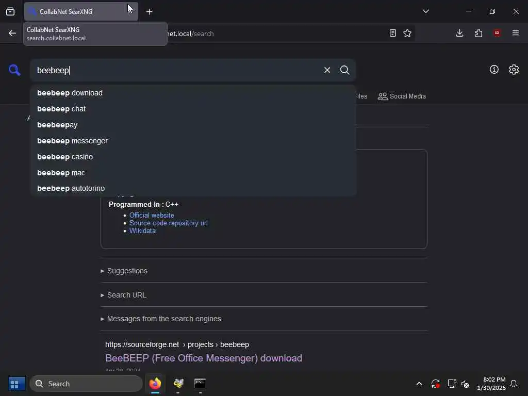
Task: Focus the browser address bar URL
Action: (276, 34)
